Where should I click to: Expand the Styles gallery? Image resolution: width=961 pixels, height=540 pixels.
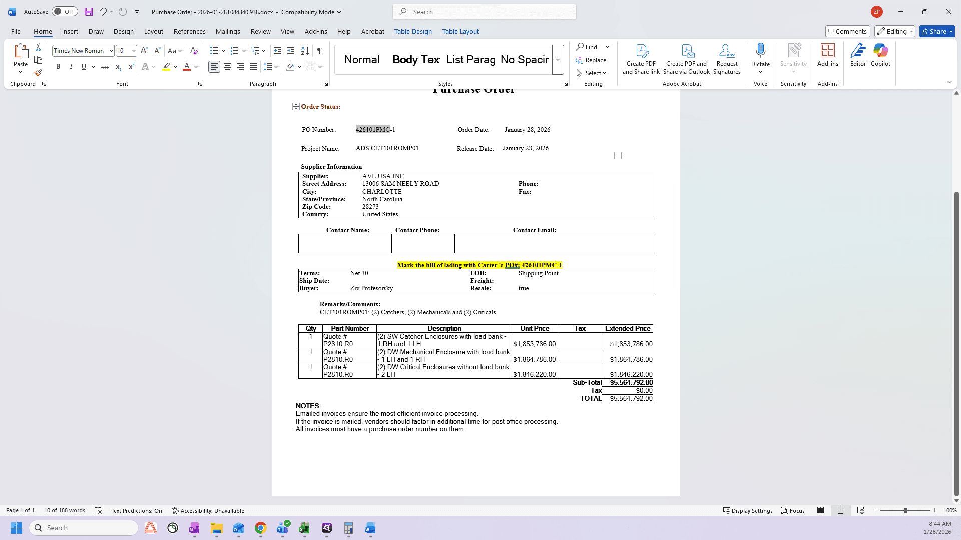558,60
